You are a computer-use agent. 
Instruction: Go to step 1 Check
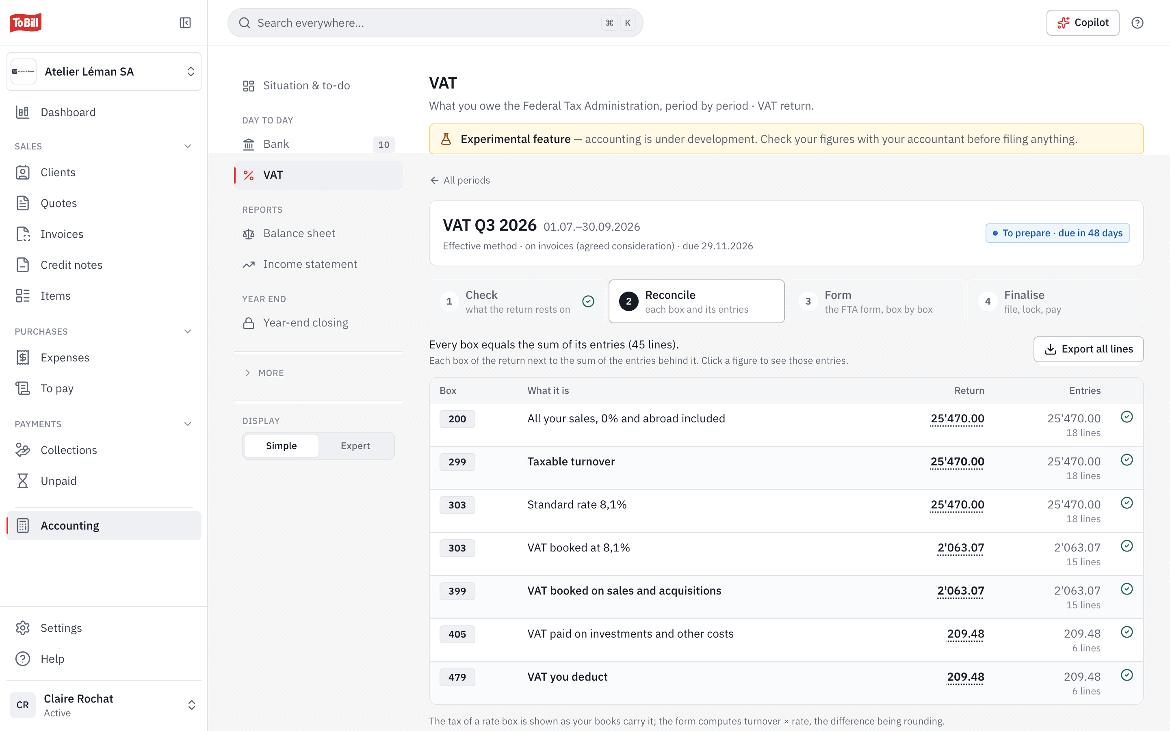tap(517, 301)
